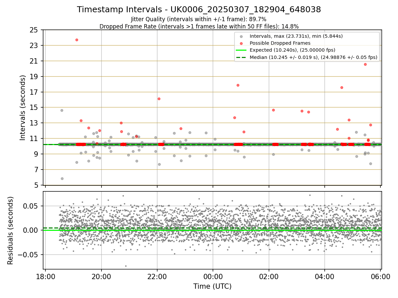The height and width of the screenshot is (298, 398).
Task: Click the '21' tick on the intervals axis
Action: click(34, 61)
